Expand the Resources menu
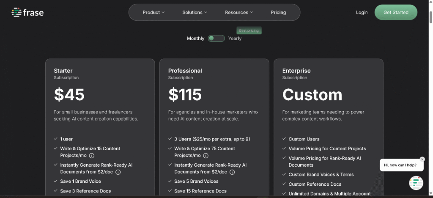 tap(239, 12)
